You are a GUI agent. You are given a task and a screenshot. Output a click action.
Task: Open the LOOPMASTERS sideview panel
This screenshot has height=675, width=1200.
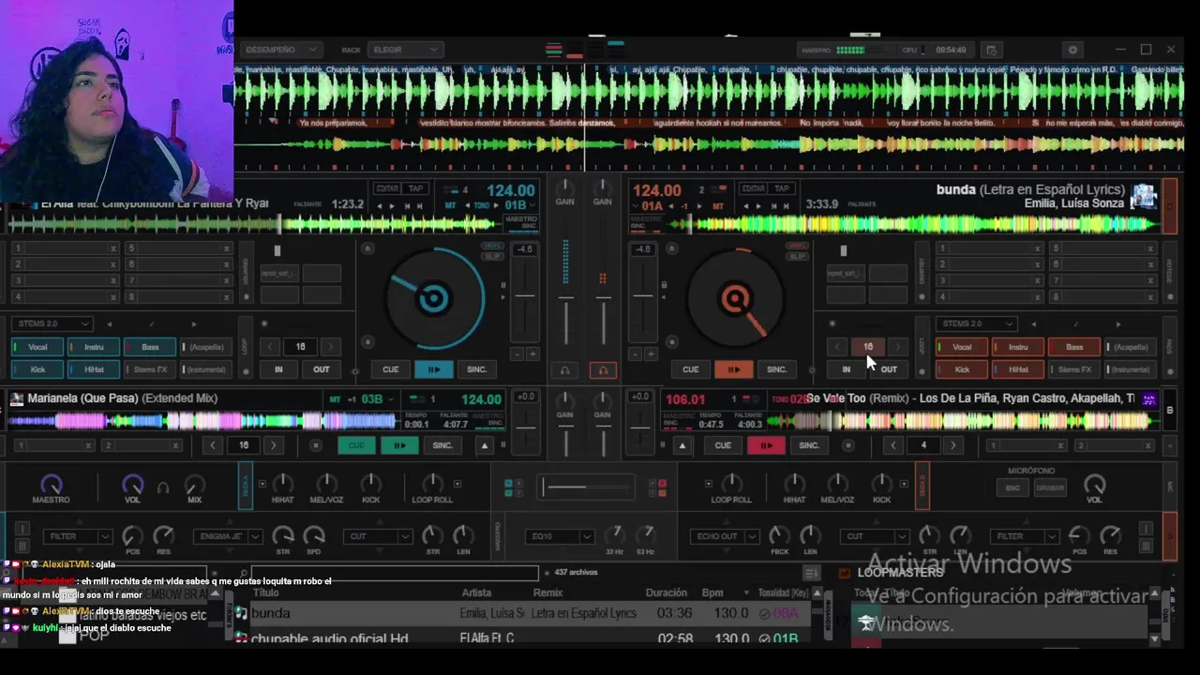point(900,573)
